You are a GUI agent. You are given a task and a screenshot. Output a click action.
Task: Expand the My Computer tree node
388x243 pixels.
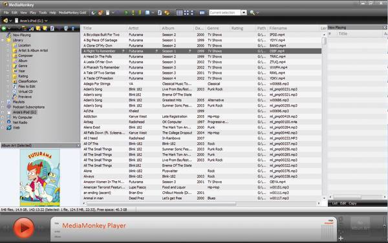point(3,117)
